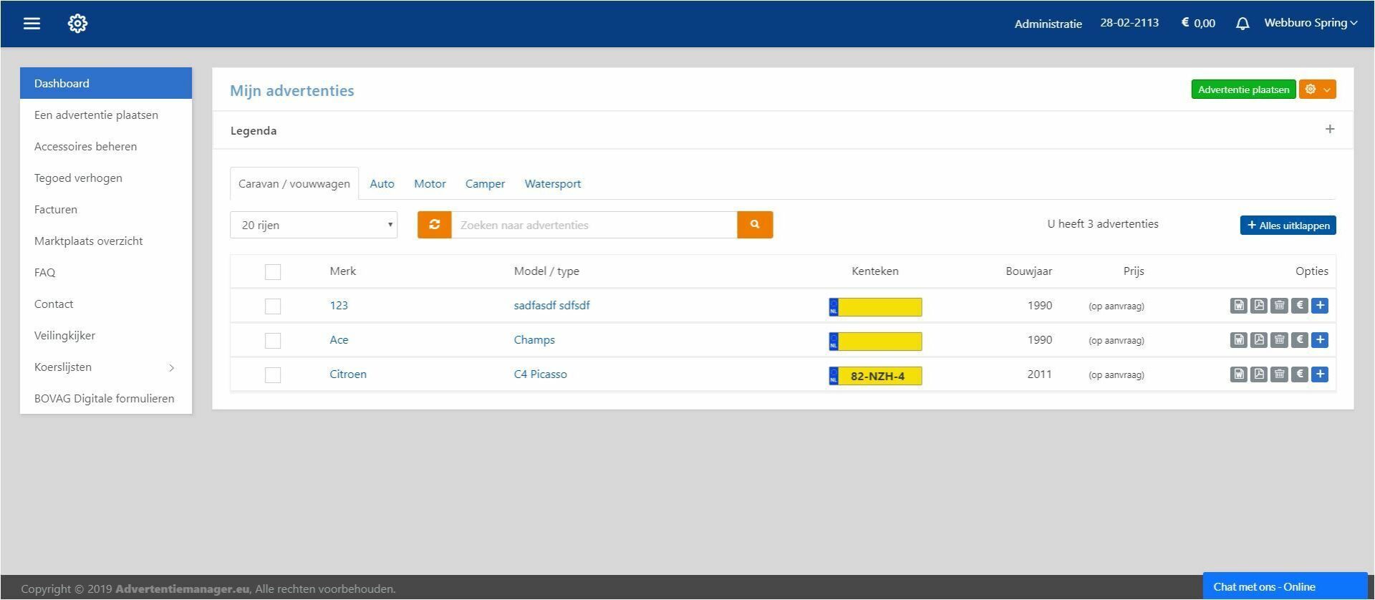This screenshot has width=1375, height=600.
Task: Export the 123 row to Word
Action: point(1238,306)
